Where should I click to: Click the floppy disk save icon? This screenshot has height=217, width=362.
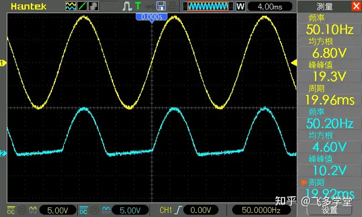pyautogui.click(x=161, y=6)
